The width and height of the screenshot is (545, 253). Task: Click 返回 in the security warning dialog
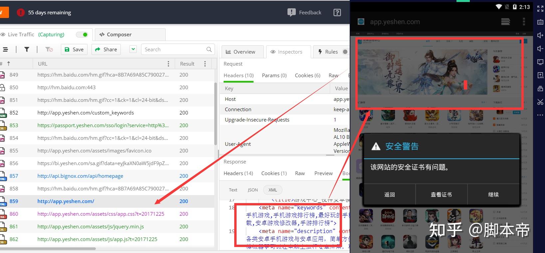click(390, 195)
